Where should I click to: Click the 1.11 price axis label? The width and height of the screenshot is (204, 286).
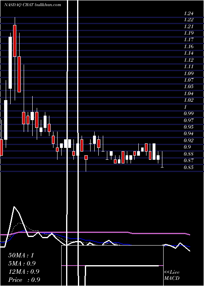click(188, 67)
